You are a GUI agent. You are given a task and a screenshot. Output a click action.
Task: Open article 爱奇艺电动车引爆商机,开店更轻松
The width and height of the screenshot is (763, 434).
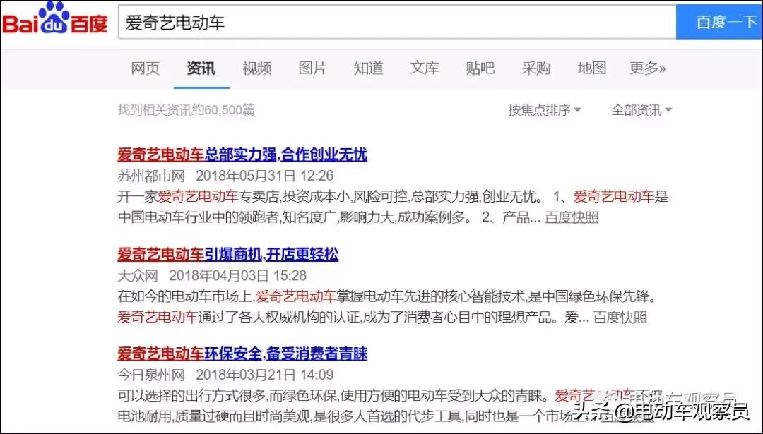pos(227,255)
